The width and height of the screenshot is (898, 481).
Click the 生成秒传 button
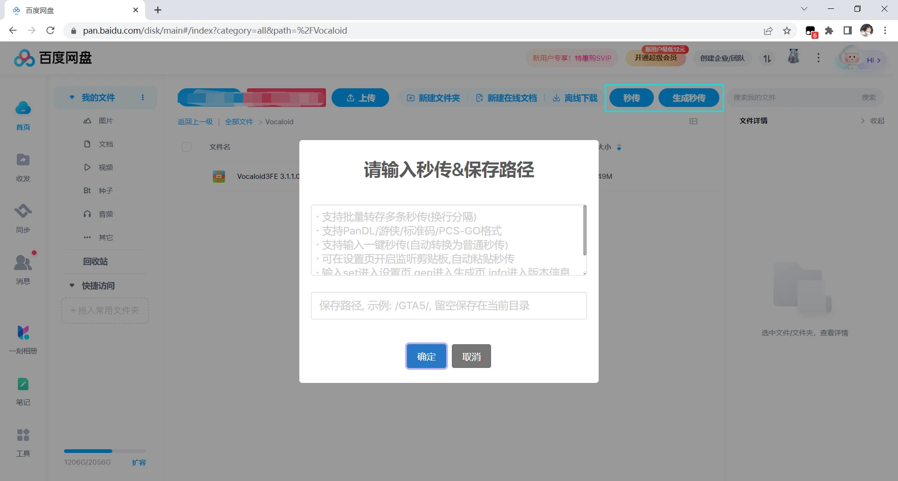(x=689, y=98)
